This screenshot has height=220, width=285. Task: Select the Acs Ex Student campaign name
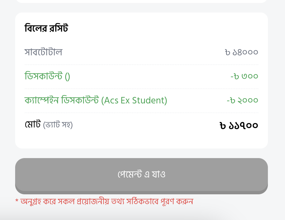pyautogui.click(x=134, y=100)
